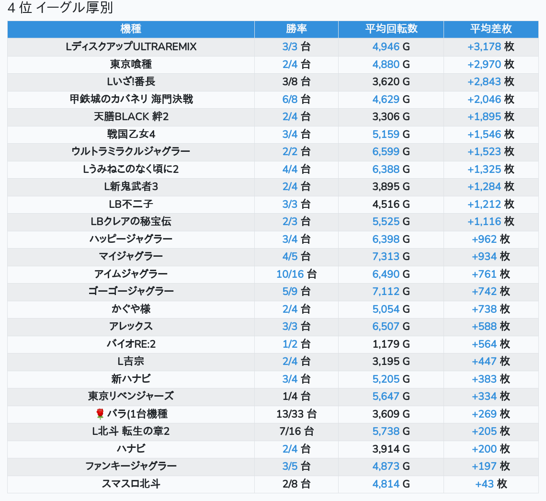Click the 勝率 column header
The width and height of the screenshot is (546, 501).
coord(296,29)
